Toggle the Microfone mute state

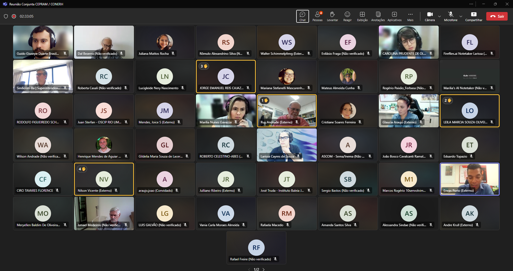(450, 16)
